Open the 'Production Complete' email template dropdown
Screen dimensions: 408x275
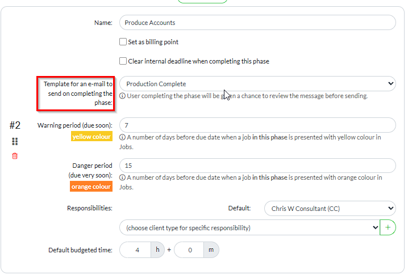click(257, 84)
